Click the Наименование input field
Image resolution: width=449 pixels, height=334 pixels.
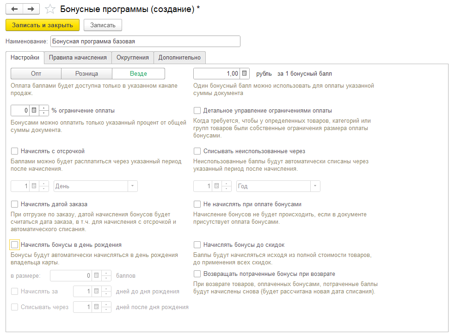(145, 41)
